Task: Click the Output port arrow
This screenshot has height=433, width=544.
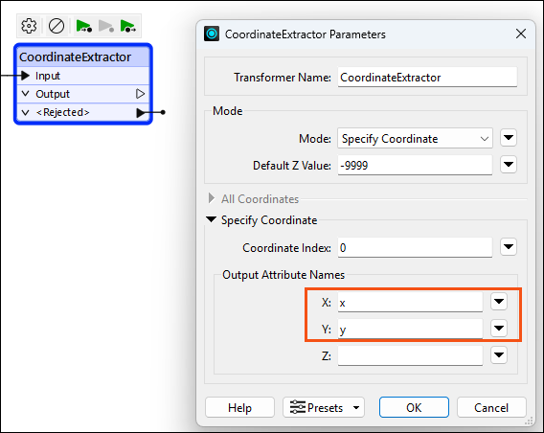Action: tap(140, 94)
